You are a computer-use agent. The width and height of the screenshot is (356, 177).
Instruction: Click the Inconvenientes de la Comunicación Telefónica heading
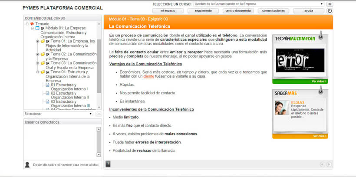coord(152,109)
